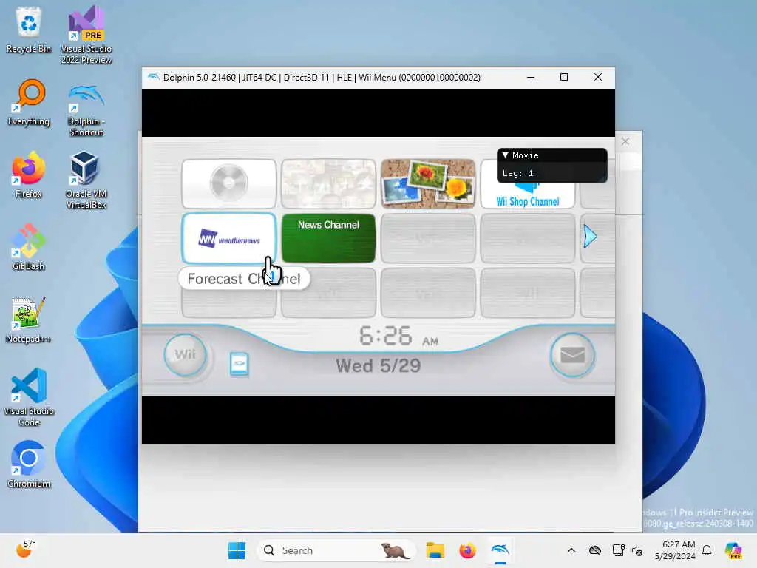Maximize the Dolphin Wii Menu window
This screenshot has height=568, width=757.
tap(564, 77)
